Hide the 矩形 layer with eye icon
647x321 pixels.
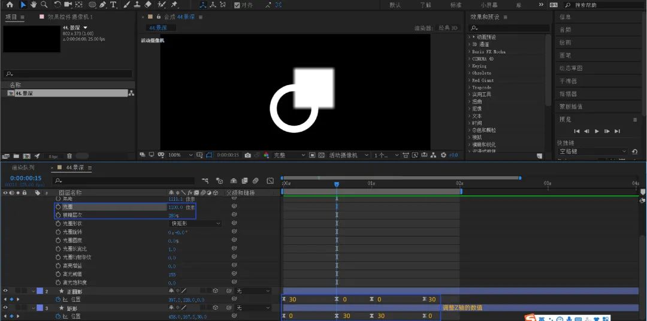[5, 308]
